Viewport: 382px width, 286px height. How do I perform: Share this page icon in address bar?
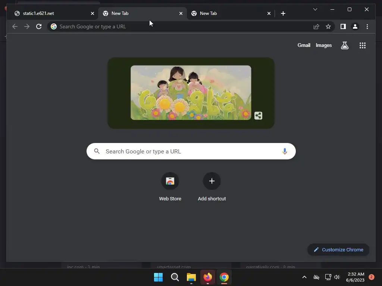click(x=316, y=26)
